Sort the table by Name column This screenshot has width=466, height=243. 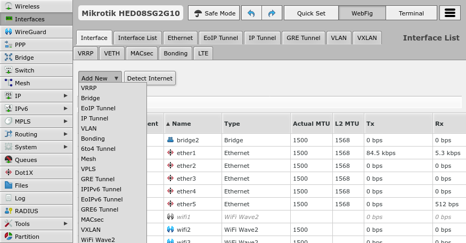coord(181,124)
